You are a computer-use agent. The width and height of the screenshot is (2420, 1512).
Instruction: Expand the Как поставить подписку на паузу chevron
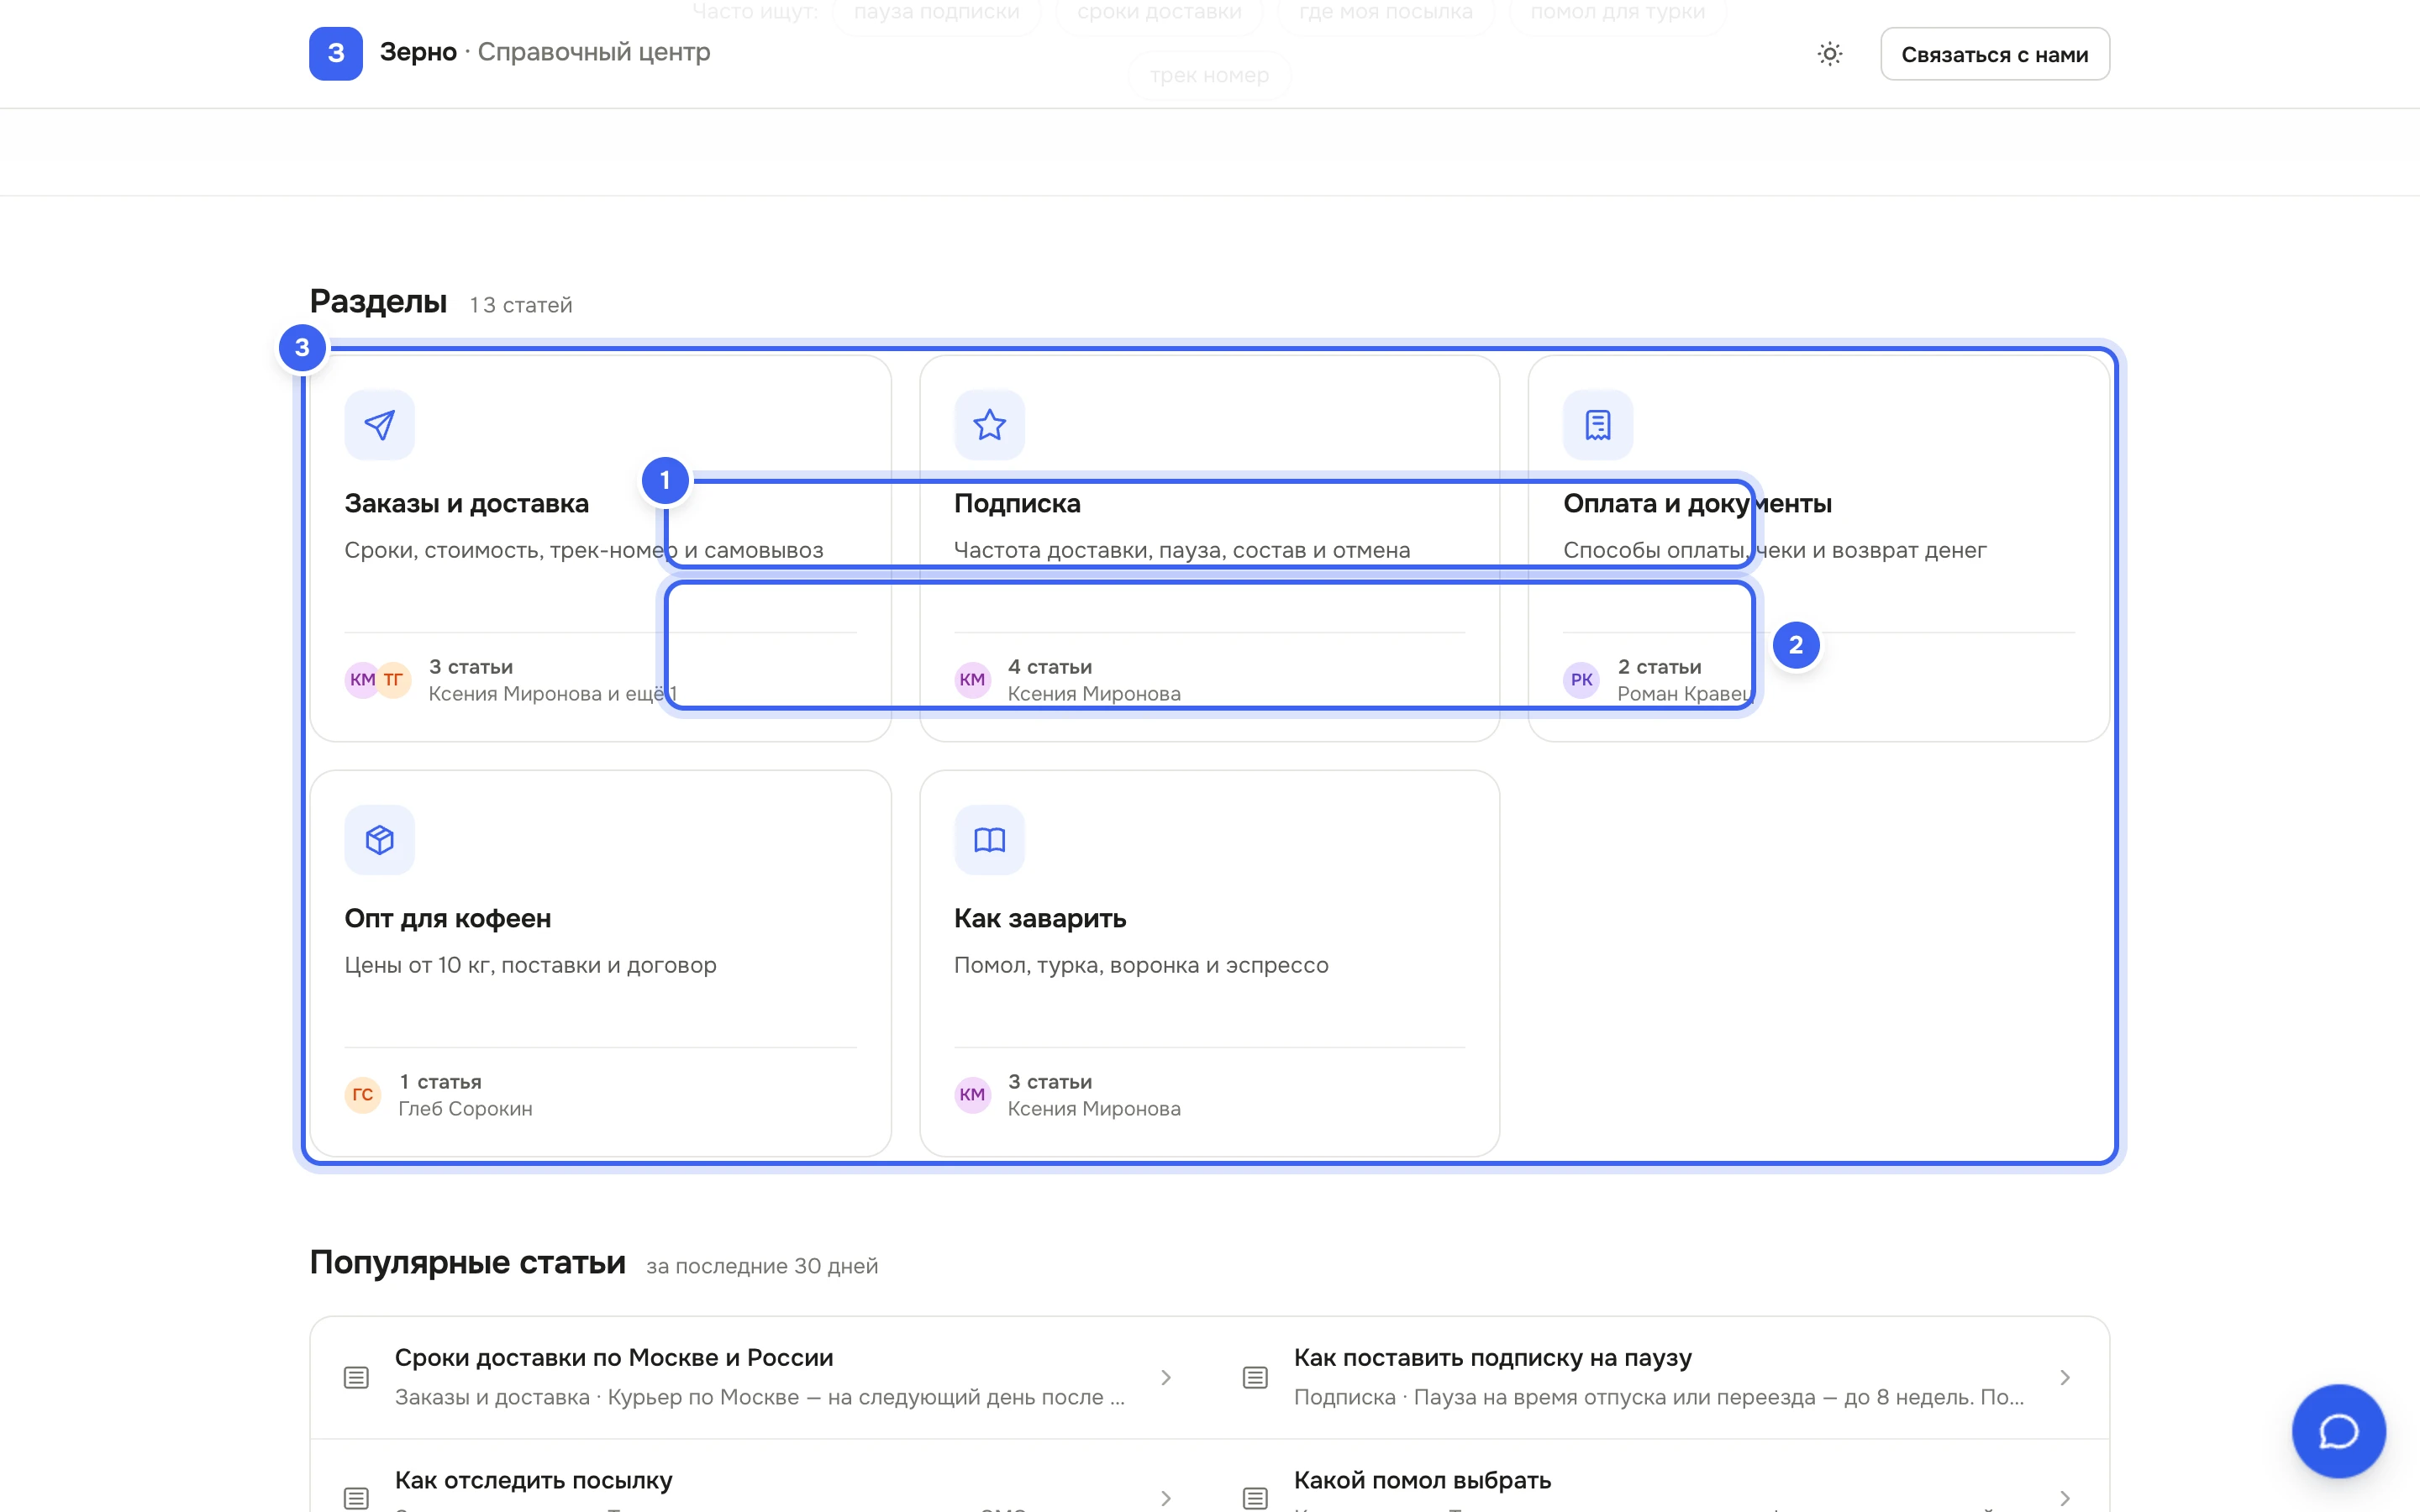point(2064,1378)
